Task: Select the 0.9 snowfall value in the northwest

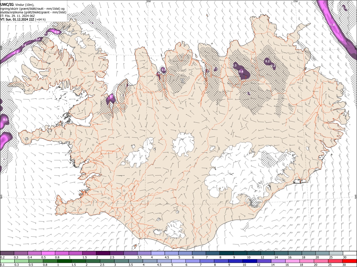Action: tap(57, 32)
